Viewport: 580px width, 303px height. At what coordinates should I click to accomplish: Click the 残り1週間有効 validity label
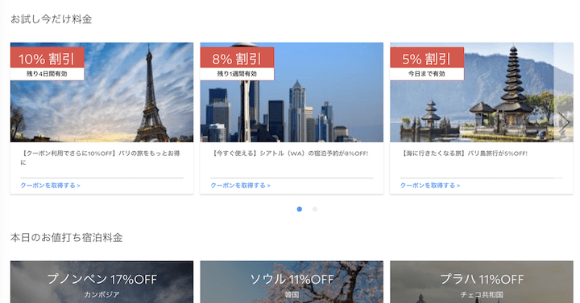tap(237, 74)
